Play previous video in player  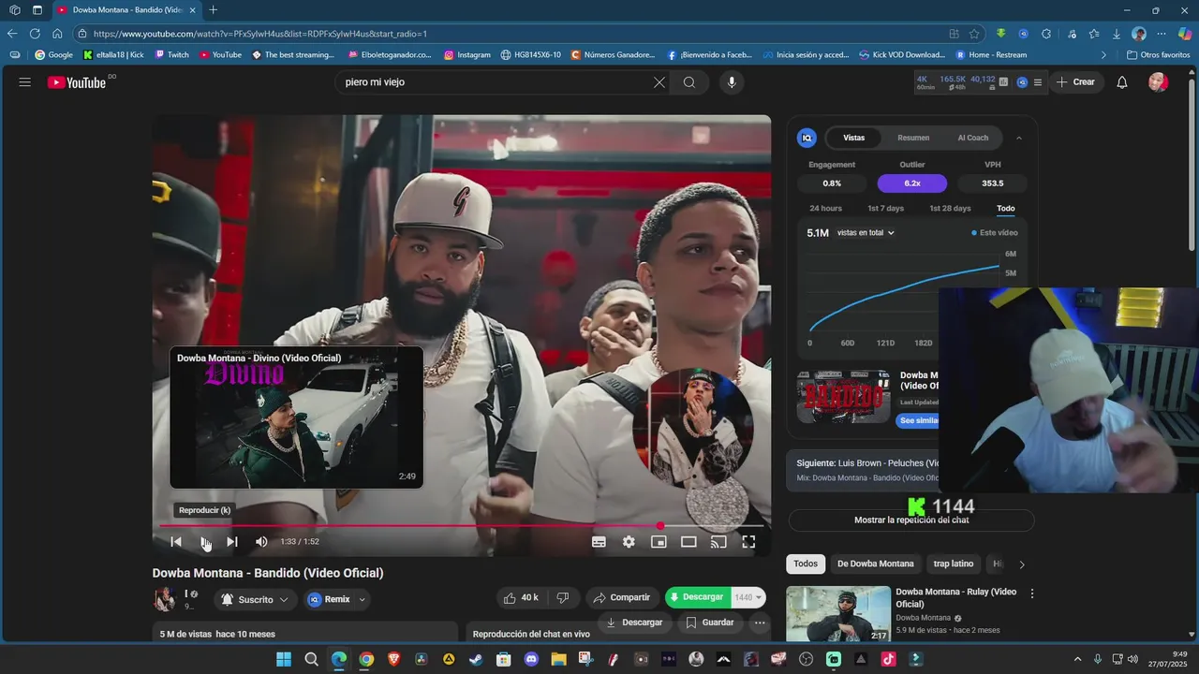(176, 542)
